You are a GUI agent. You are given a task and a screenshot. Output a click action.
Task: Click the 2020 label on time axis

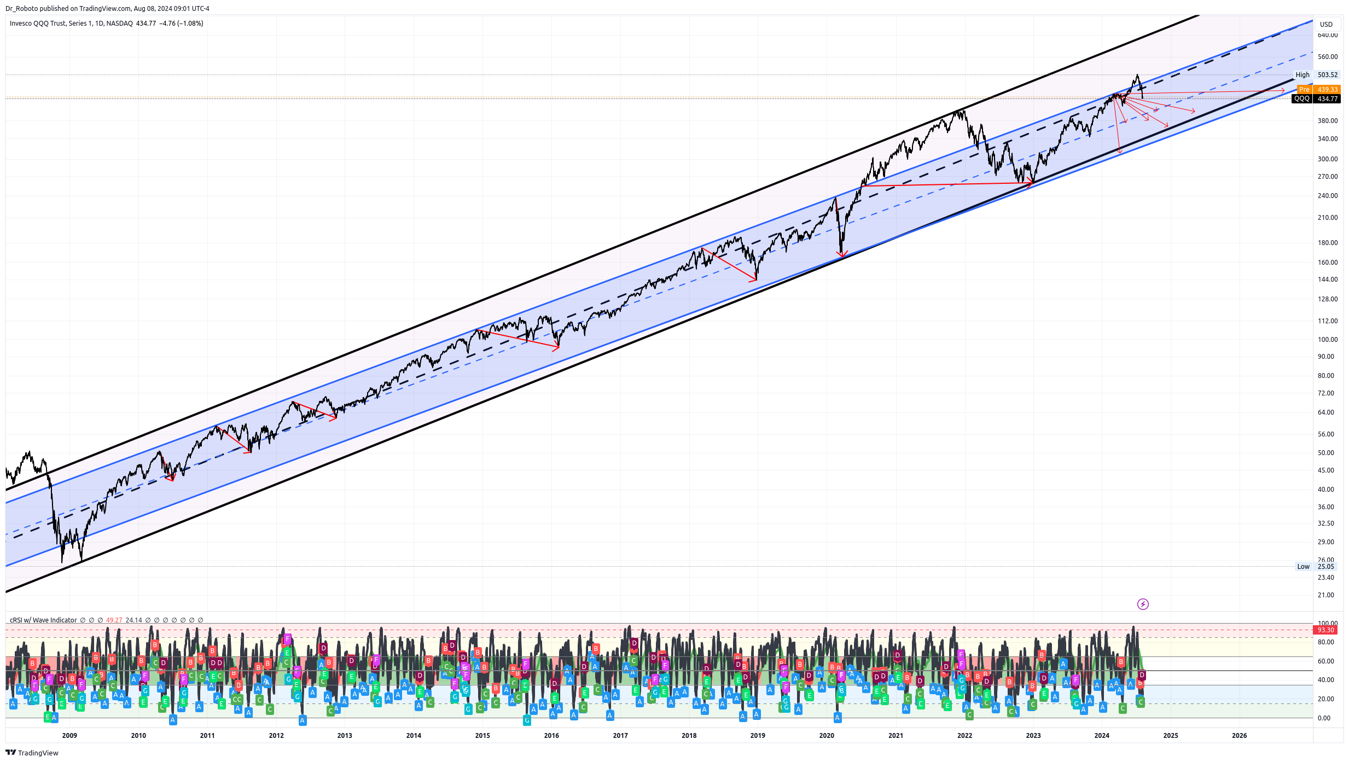click(x=827, y=735)
